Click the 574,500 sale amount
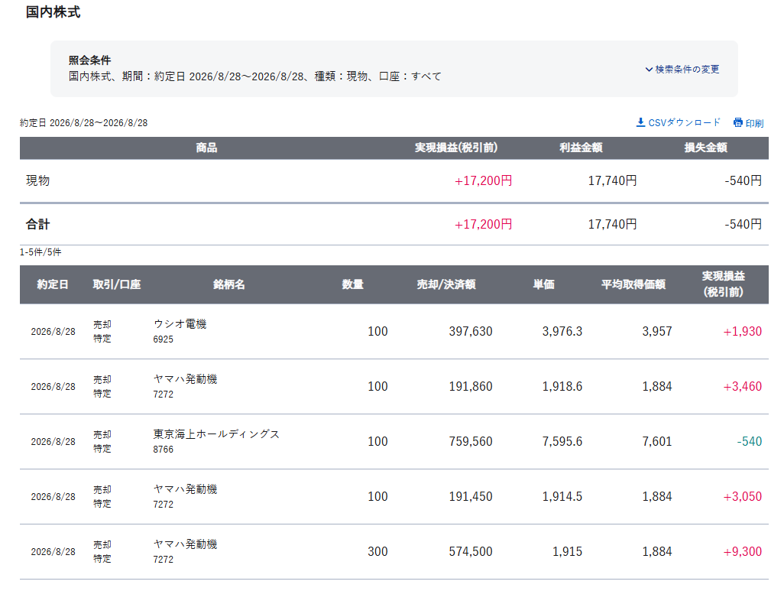Image resolution: width=784 pixels, height=591 pixels. (x=471, y=551)
